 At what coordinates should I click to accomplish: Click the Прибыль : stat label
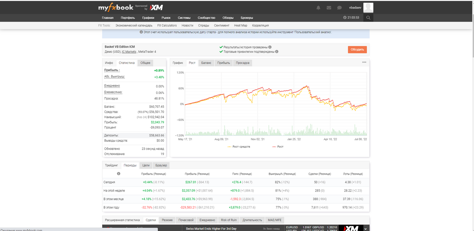click(x=112, y=70)
